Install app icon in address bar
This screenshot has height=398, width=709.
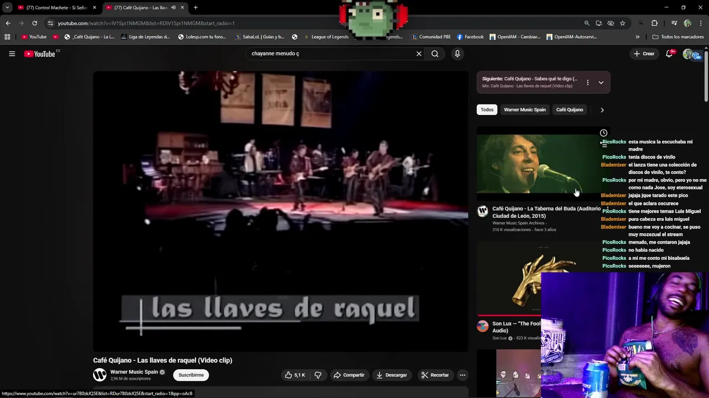[x=599, y=23]
